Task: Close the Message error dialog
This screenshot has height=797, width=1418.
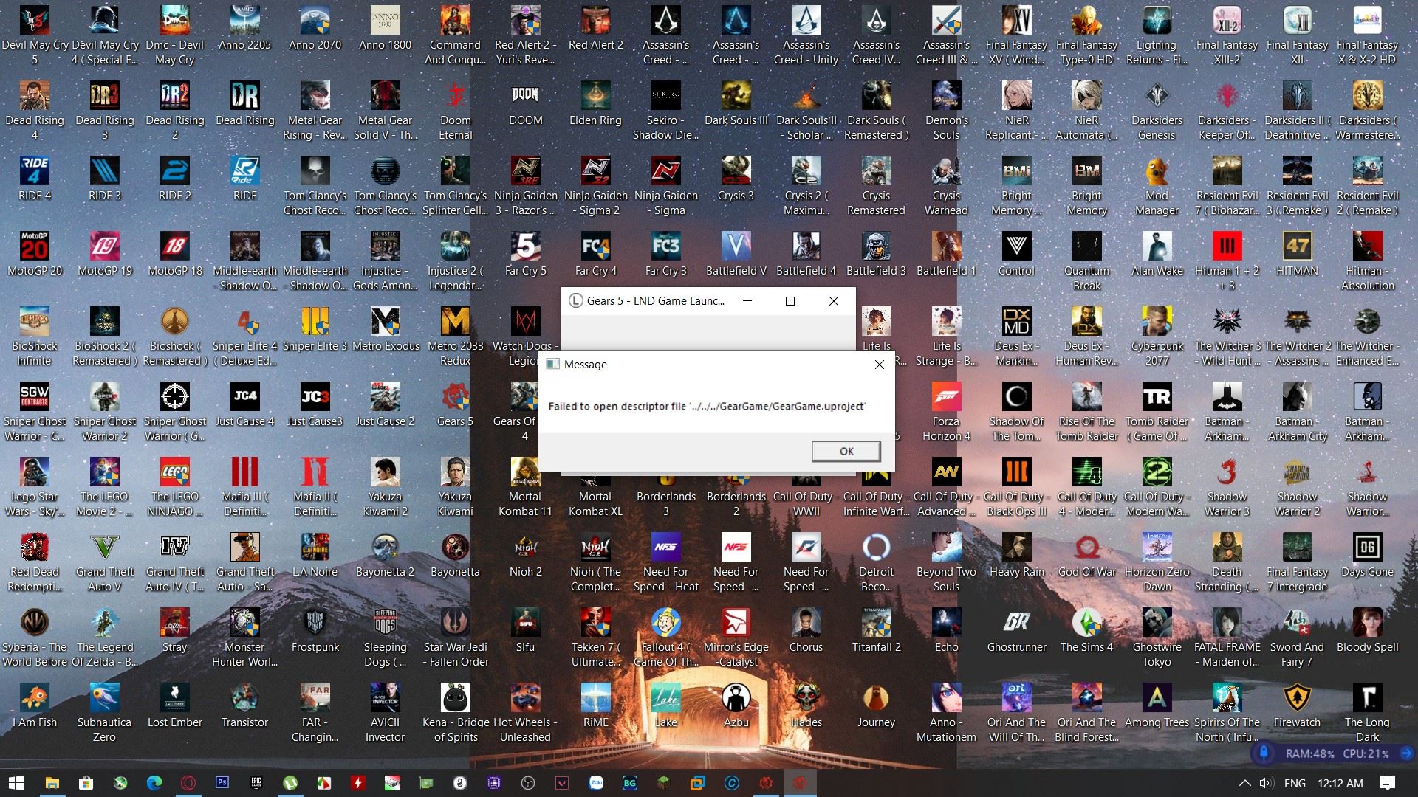Action: [x=879, y=365]
